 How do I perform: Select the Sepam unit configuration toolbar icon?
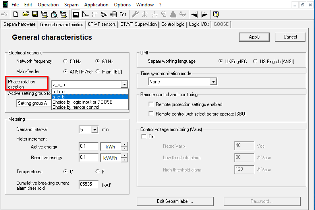(76, 14)
